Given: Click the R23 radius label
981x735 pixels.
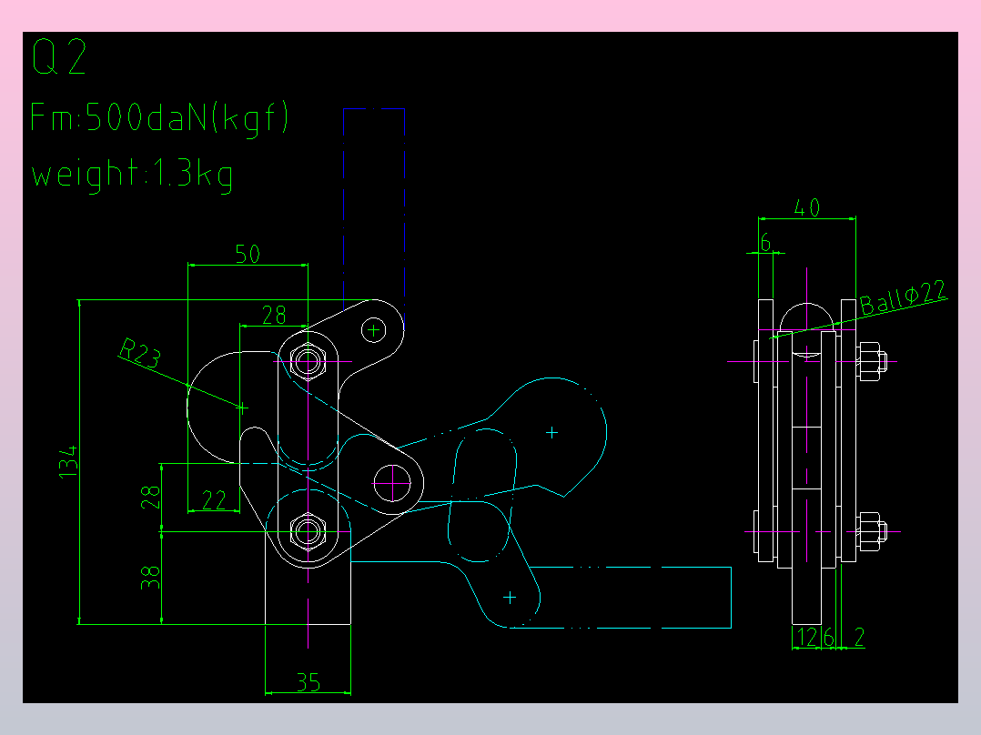Looking at the screenshot, I should [140, 352].
